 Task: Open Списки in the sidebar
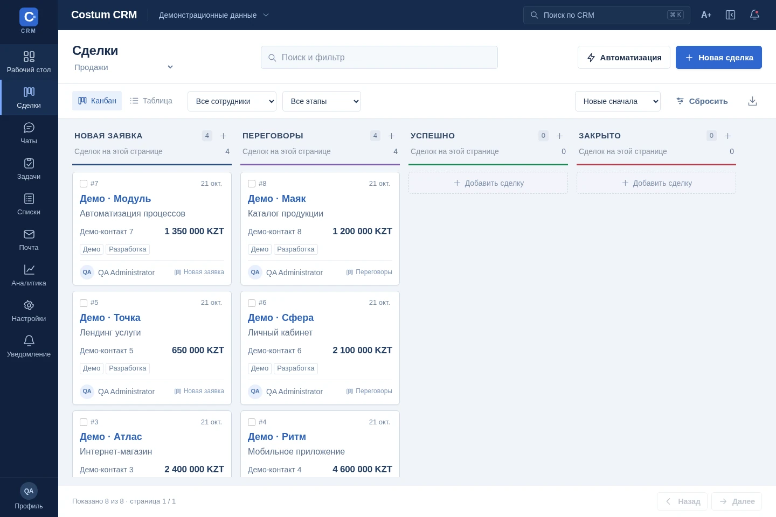click(29, 204)
